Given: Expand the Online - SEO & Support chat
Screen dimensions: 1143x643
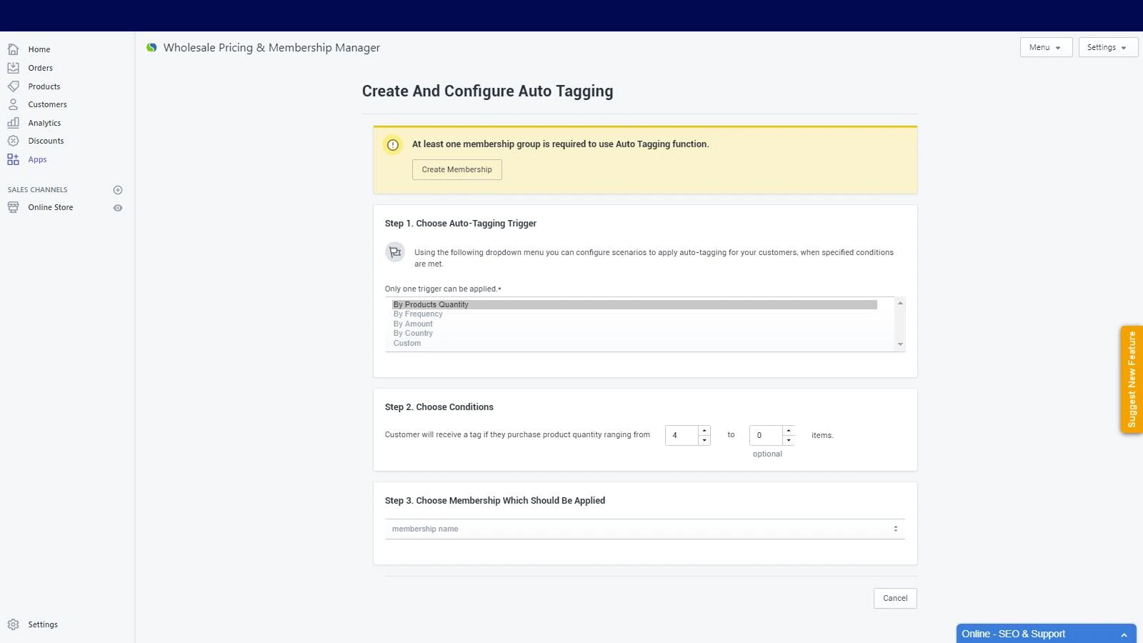Looking at the screenshot, I should (x=1123, y=634).
